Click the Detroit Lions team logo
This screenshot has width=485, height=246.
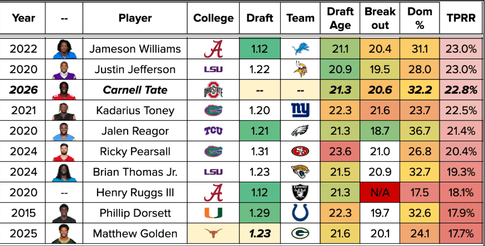pyautogui.click(x=300, y=49)
